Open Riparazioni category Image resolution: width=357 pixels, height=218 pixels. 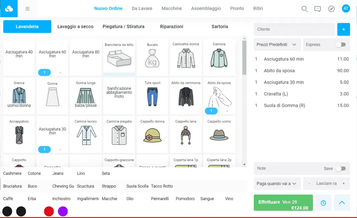(172, 27)
